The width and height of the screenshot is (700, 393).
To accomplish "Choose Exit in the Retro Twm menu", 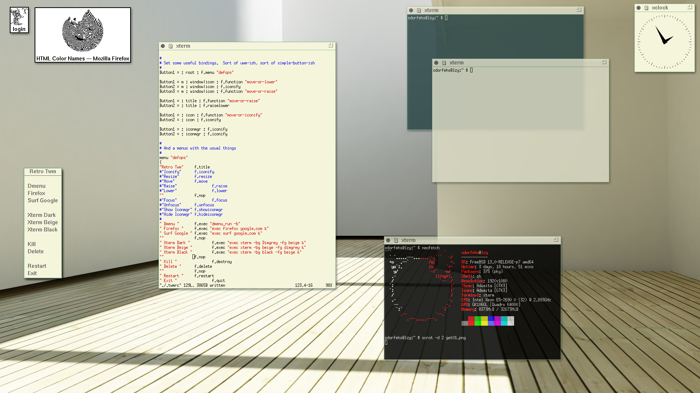I will point(32,273).
